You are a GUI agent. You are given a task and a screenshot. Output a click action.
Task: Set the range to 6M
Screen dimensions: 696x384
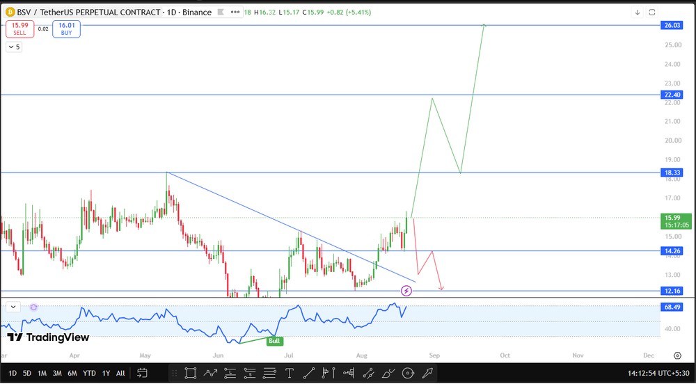pos(72,374)
